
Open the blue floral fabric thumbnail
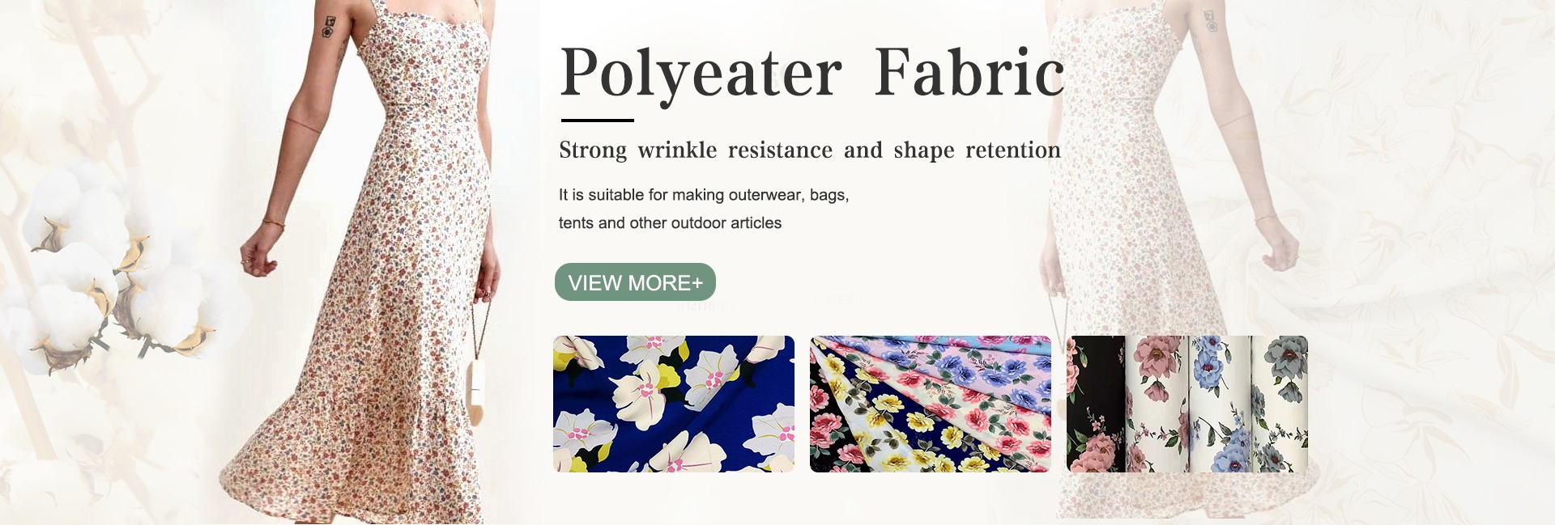pyautogui.click(x=674, y=404)
